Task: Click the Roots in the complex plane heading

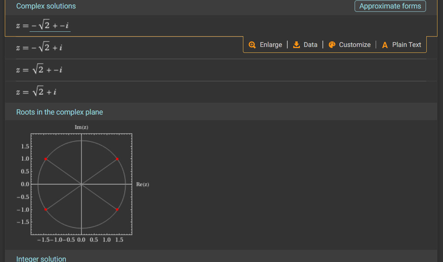Action: click(x=60, y=112)
